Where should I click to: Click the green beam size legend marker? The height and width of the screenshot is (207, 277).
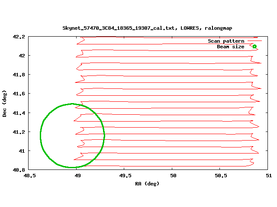(x=254, y=47)
